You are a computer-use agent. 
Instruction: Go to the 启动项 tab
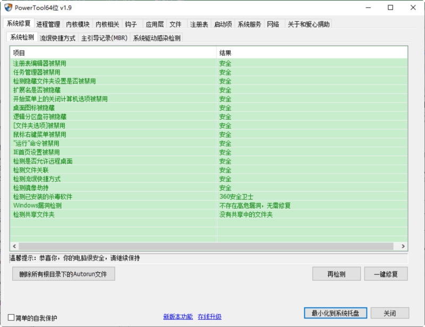click(x=223, y=24)
